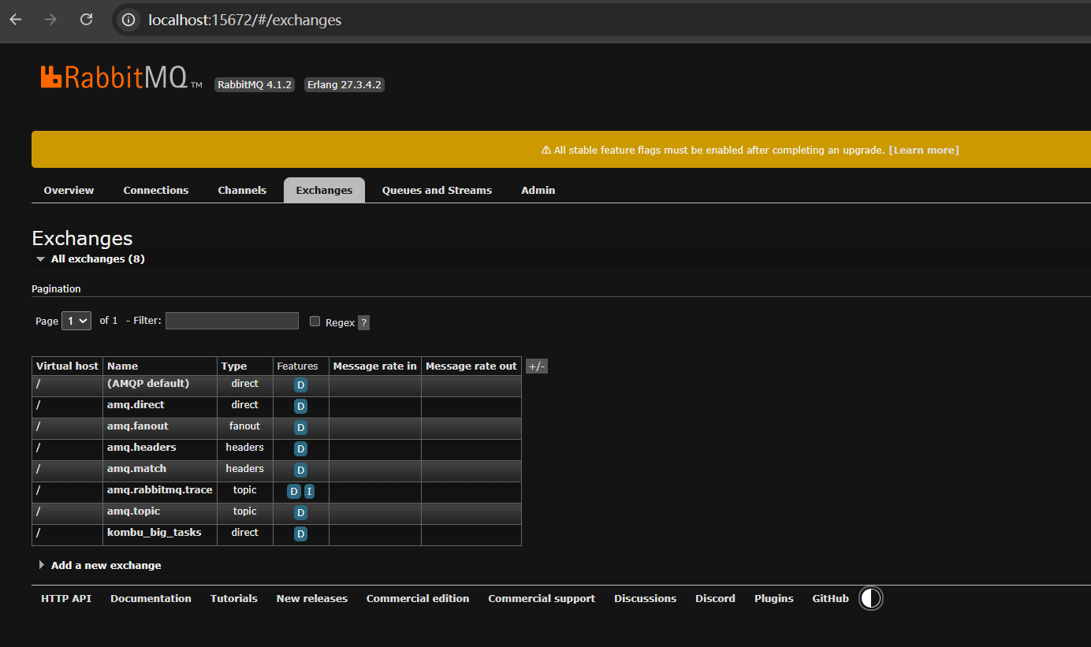
Task: Open the Overview tab
Action: 69,190
